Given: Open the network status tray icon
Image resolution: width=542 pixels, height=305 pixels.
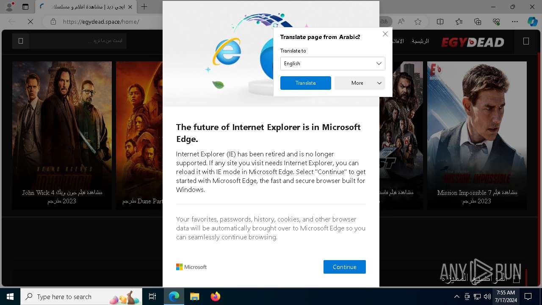Looking at the screenshot, I should point(477,297).
